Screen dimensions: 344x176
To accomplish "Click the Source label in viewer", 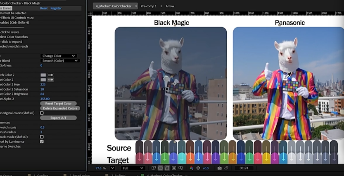I will pos(119,148).
